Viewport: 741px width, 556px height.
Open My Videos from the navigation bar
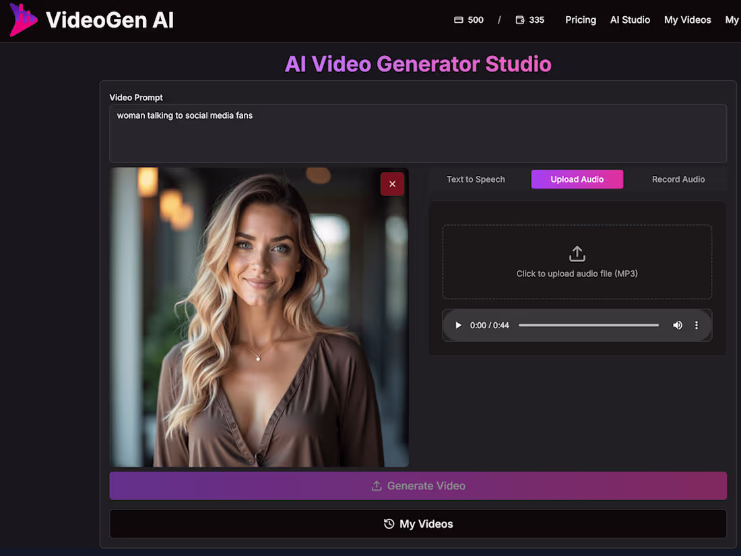click(687, 20)
